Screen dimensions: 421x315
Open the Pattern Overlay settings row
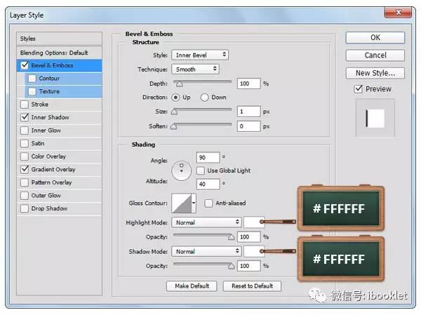60,182
